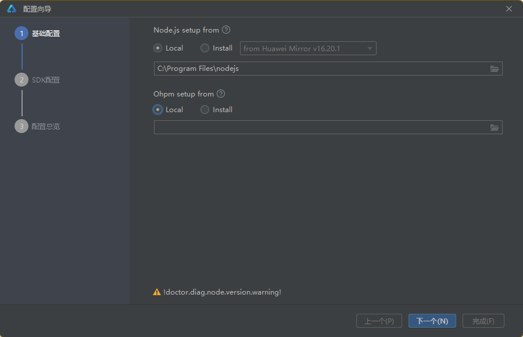This screenshot has height=337, width=523.
Task: Select the step 1 基础配置 circle
Action: 22,34
